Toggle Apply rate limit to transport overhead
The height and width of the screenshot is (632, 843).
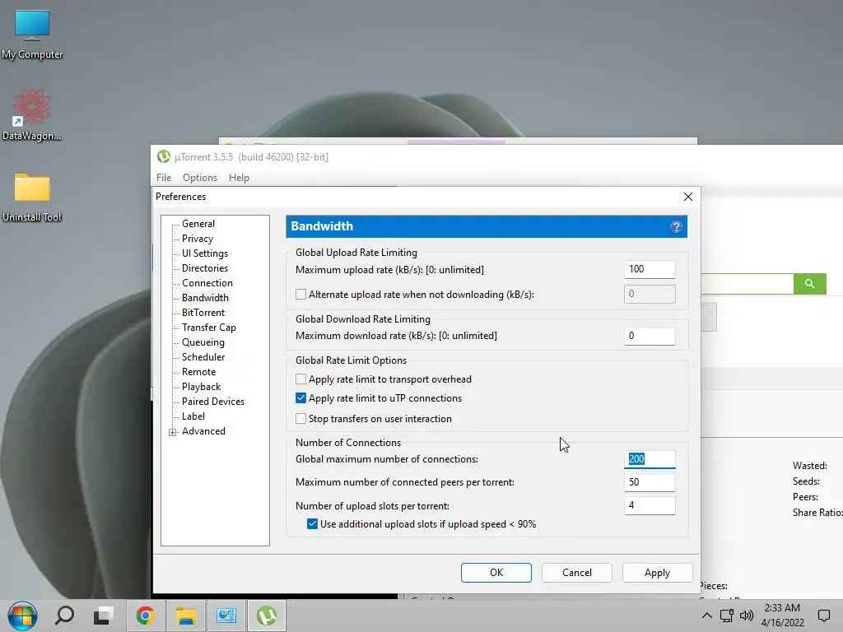coord(301,379)
